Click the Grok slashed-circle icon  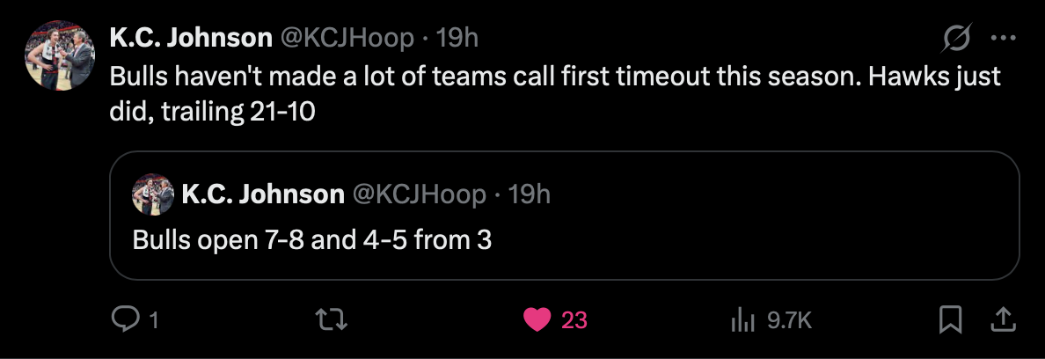pos(957,38)
